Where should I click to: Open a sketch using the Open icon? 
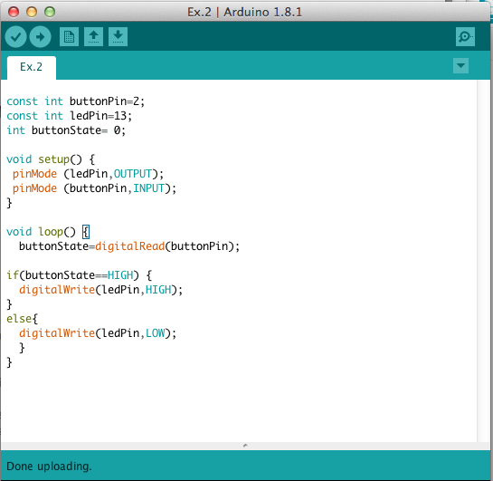(93, 37)
